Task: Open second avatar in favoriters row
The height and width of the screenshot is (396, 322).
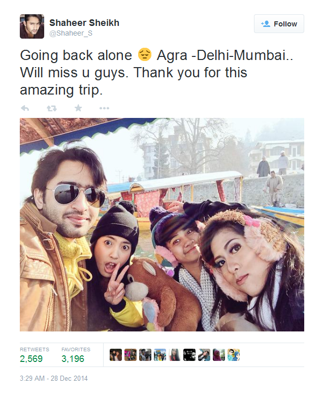Action: tap(131, 355)
